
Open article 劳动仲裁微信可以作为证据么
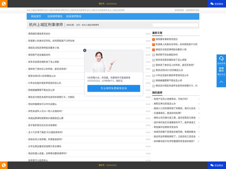[x=42, y=104]
